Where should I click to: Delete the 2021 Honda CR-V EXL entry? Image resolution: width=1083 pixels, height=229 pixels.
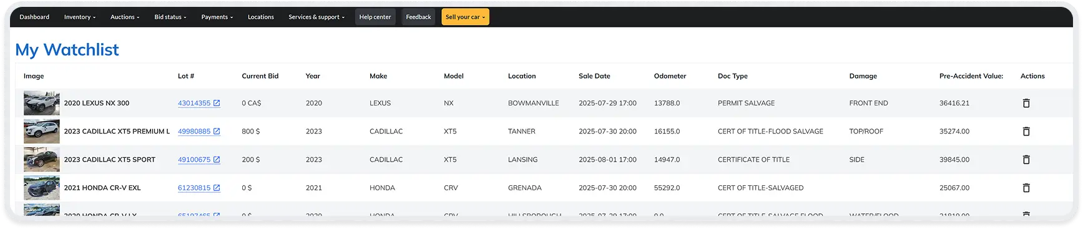point(1026,188)
